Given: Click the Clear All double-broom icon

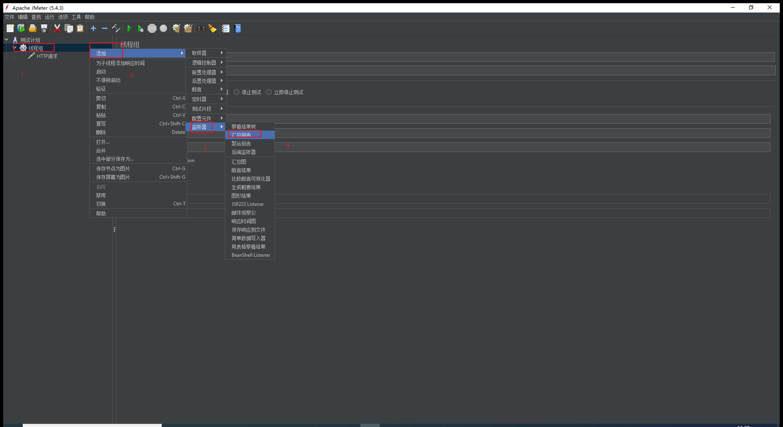Looking at the screenshot, I should [x=188, y=28].
